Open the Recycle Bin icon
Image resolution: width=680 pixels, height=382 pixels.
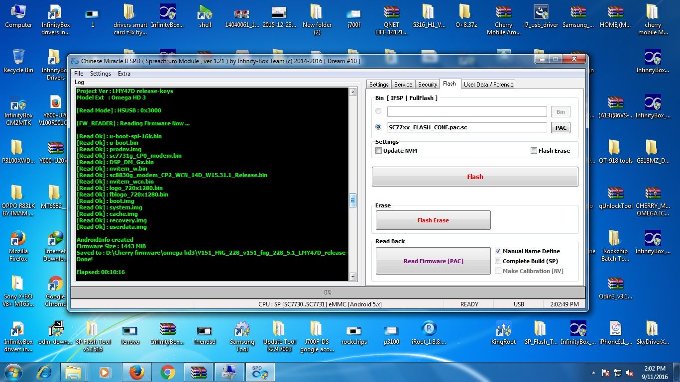(18, 58)
